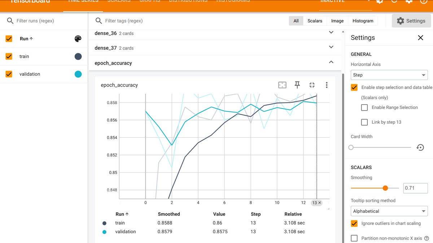Uncheck the train run checkbox

click(9, 56)
